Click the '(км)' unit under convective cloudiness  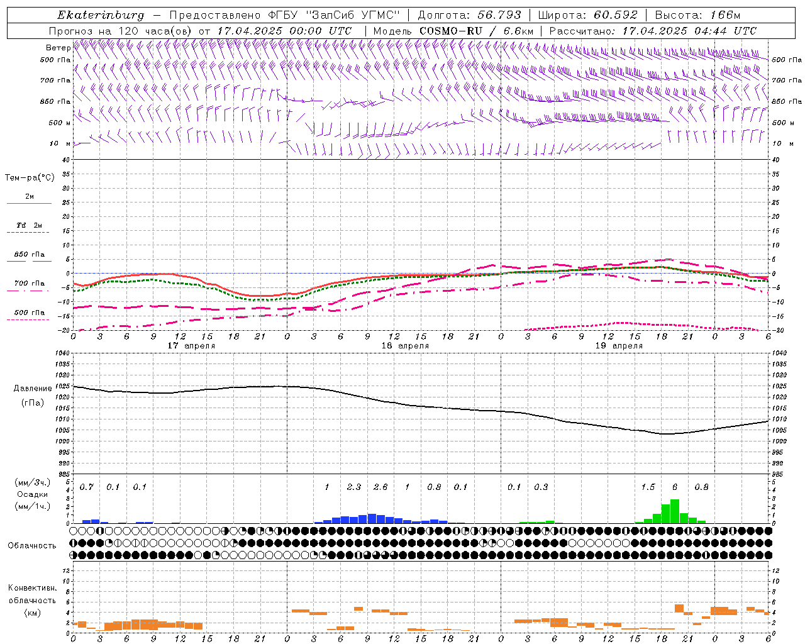coord(32,613)
